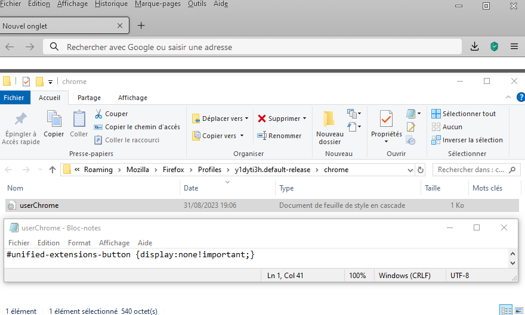525x315 pixels.
Task: Click Mozilla in breadcrumb path
Action: (138, 170)
